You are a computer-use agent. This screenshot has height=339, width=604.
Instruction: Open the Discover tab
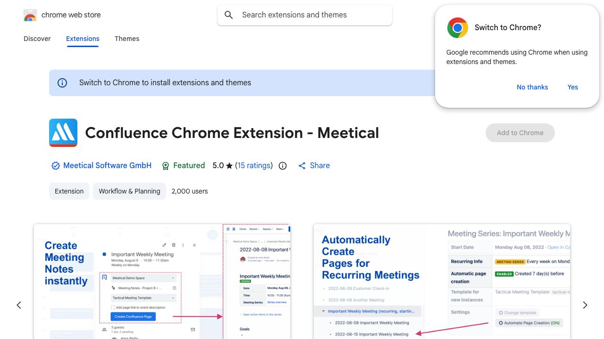pos(37,39)
